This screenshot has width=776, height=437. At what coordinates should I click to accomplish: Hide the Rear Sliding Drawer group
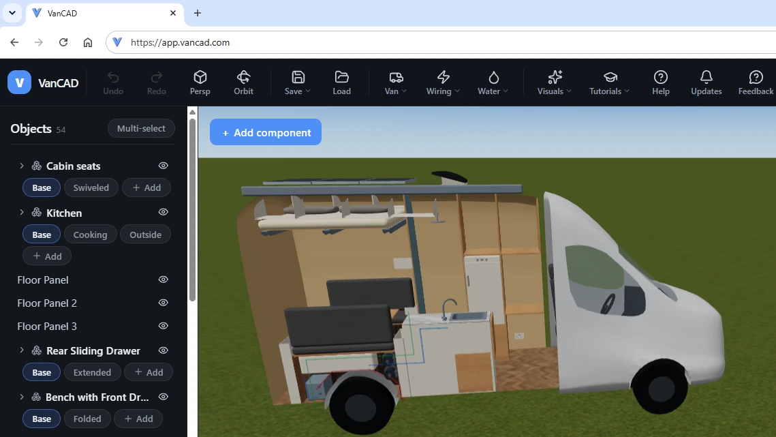click(164, 350)
